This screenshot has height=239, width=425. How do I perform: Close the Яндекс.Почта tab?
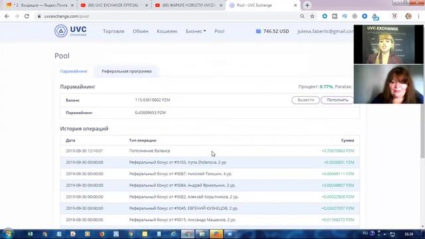pyautogui.click(x=72, y=5)
